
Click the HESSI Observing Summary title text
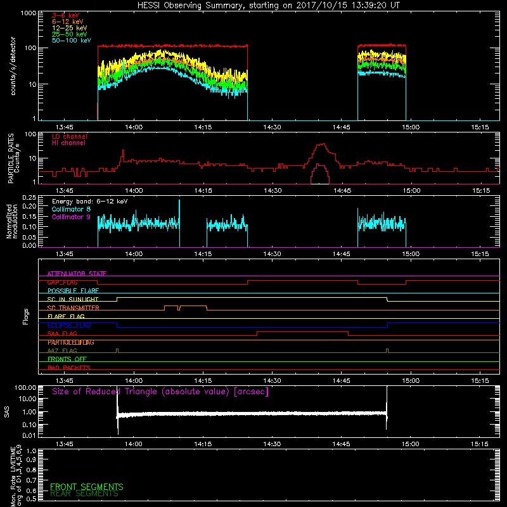268,6
